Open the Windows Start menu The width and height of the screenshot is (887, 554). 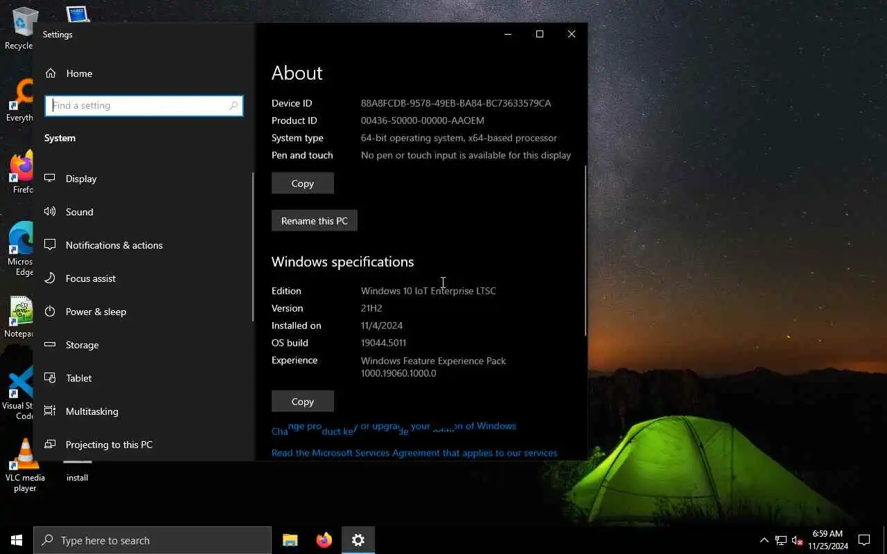(17, 540)
